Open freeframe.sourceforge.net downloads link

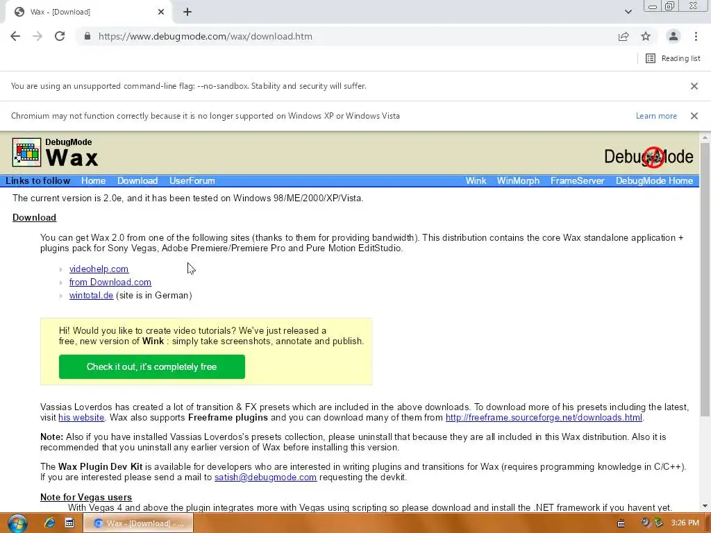click(x=544, y=417)
